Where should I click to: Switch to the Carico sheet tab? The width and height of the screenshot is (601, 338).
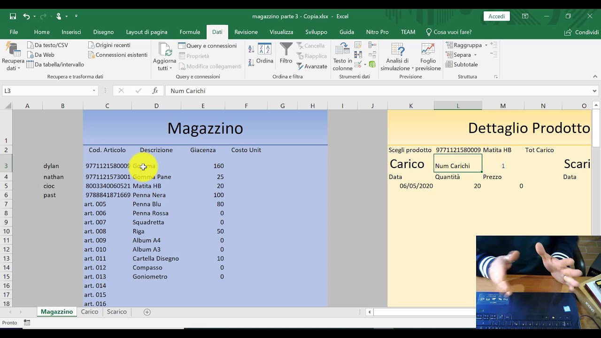[x=89, y=312]
